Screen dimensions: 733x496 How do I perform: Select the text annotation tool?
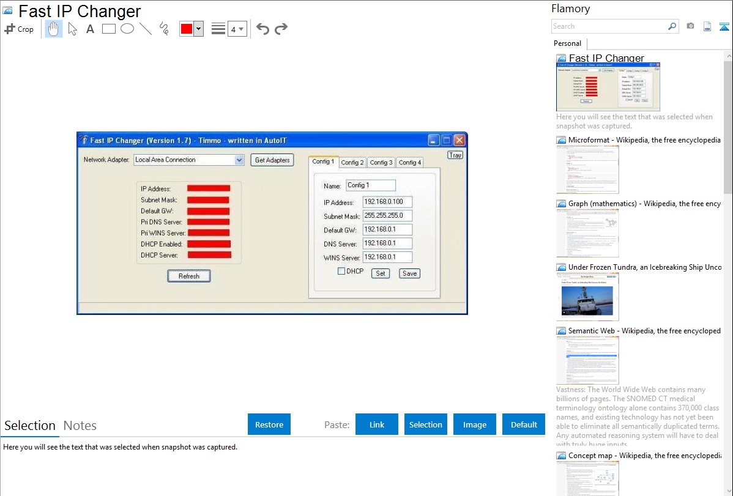[x=90, y=29]
